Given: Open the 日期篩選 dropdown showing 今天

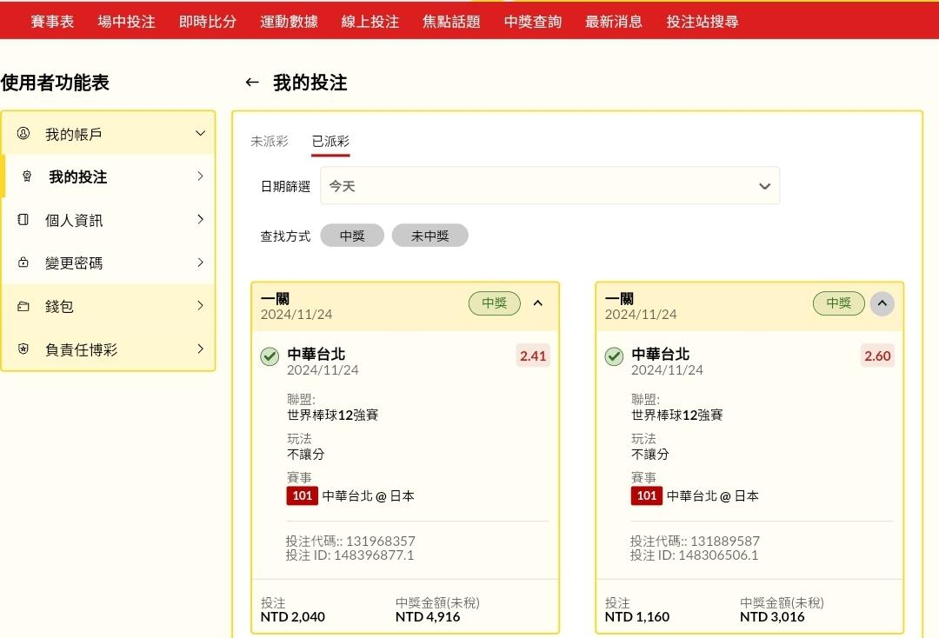Looking at the screenshot, I should click(549, 185).
